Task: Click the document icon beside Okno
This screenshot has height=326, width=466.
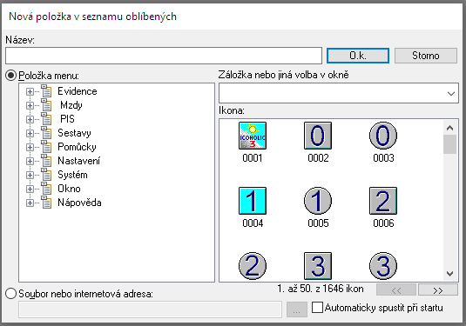Action: pos(46,189)
